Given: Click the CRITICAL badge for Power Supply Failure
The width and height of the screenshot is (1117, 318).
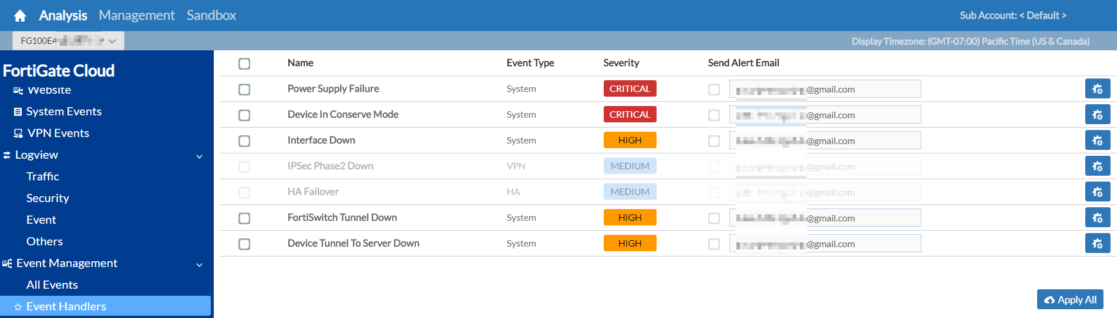Looking at the screenshot, I should (x=630, y=88).
